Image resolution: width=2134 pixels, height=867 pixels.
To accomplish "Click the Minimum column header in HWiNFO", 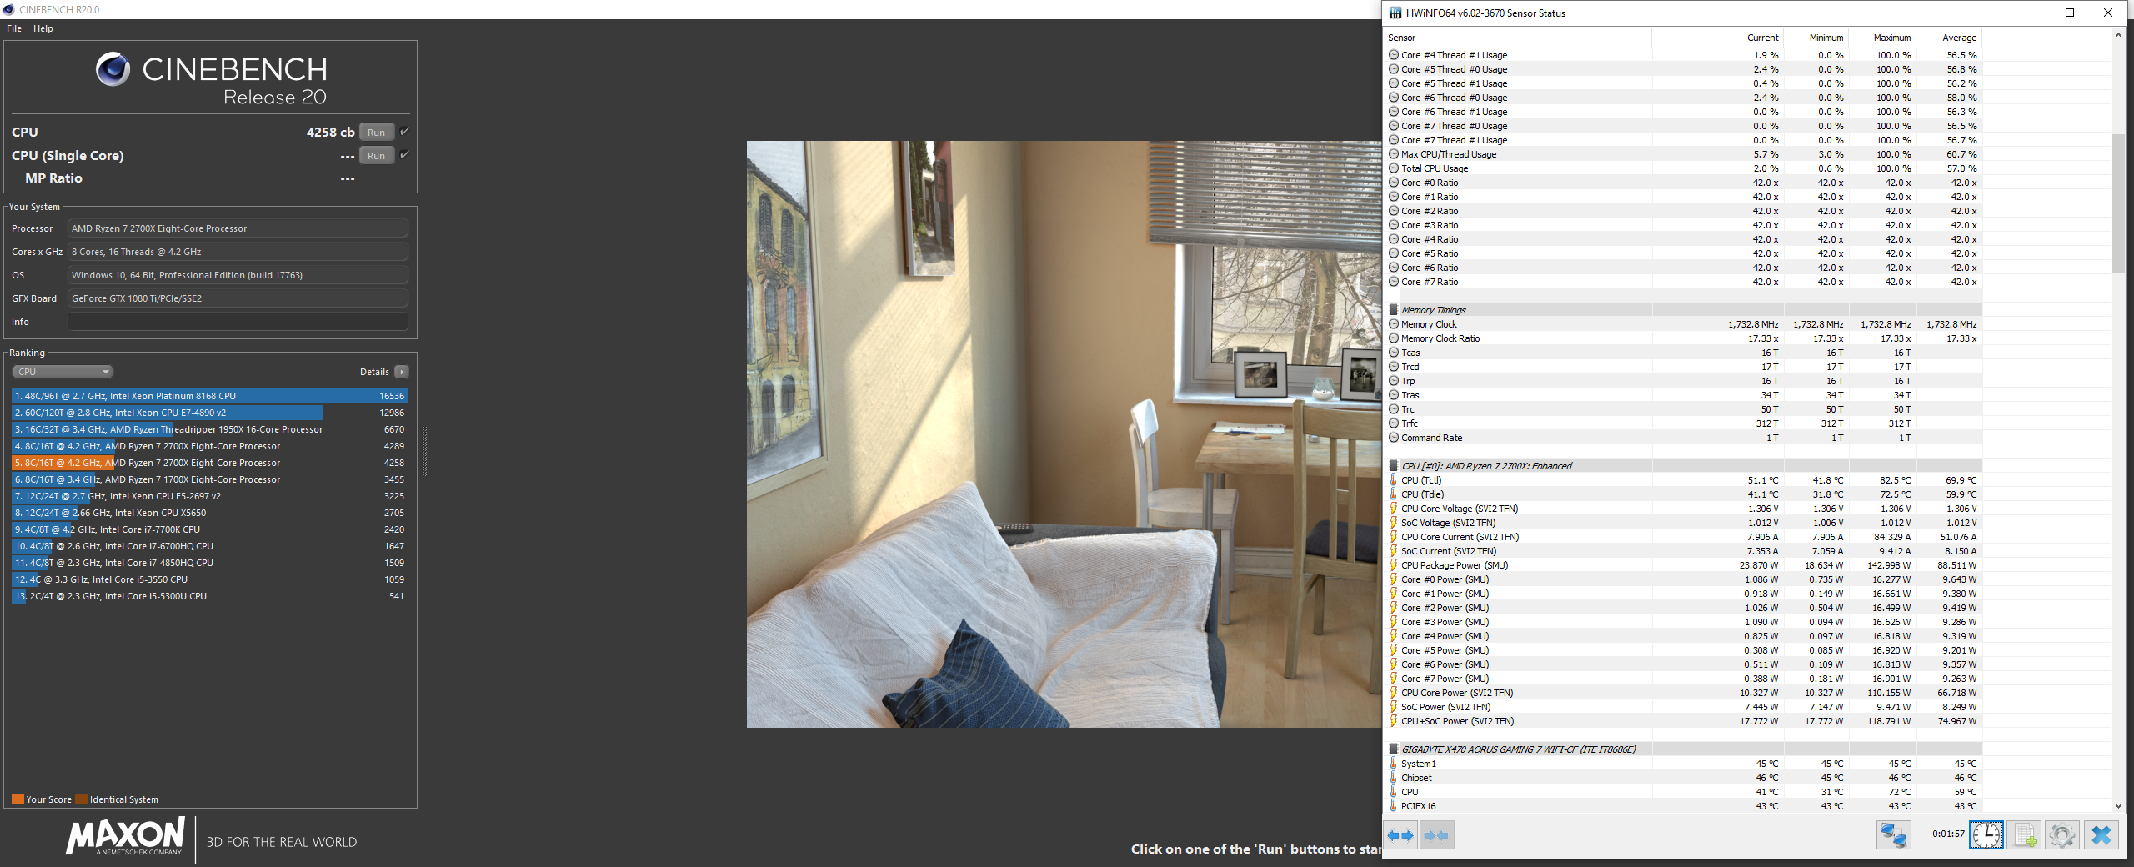I will (x=1816, y=38).
